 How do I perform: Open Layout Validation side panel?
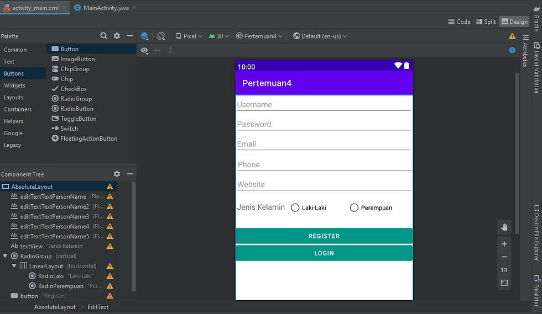(536, 68)
